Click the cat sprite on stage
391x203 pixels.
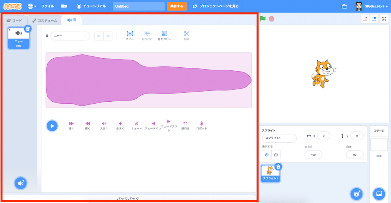click(x=323, y=74)
